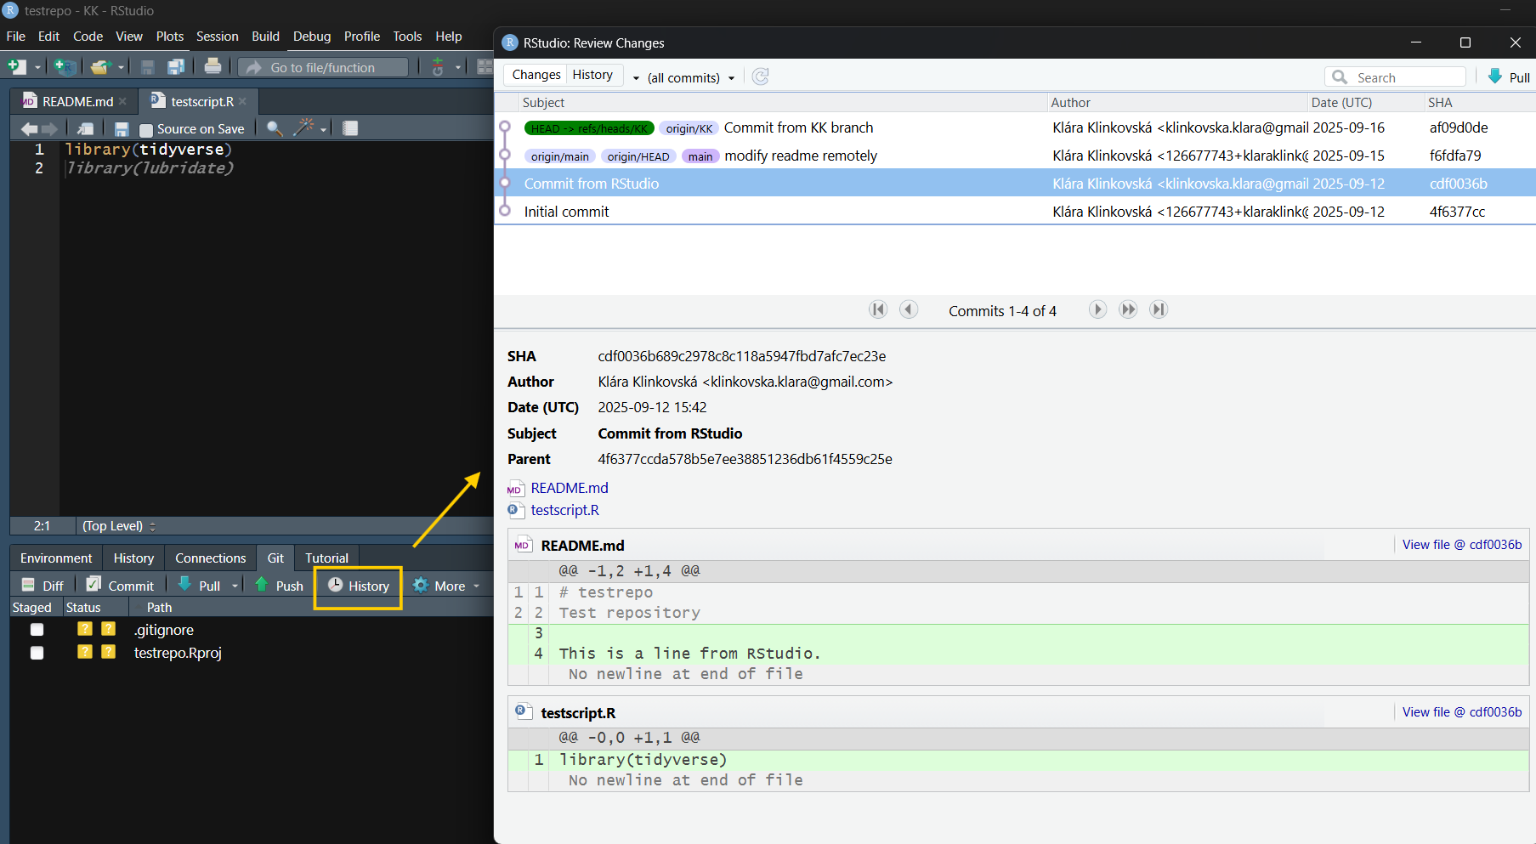Toggle Source on Save checkbox
Image resolution: width=1536 pixels, height=844 pixels.
146,129
